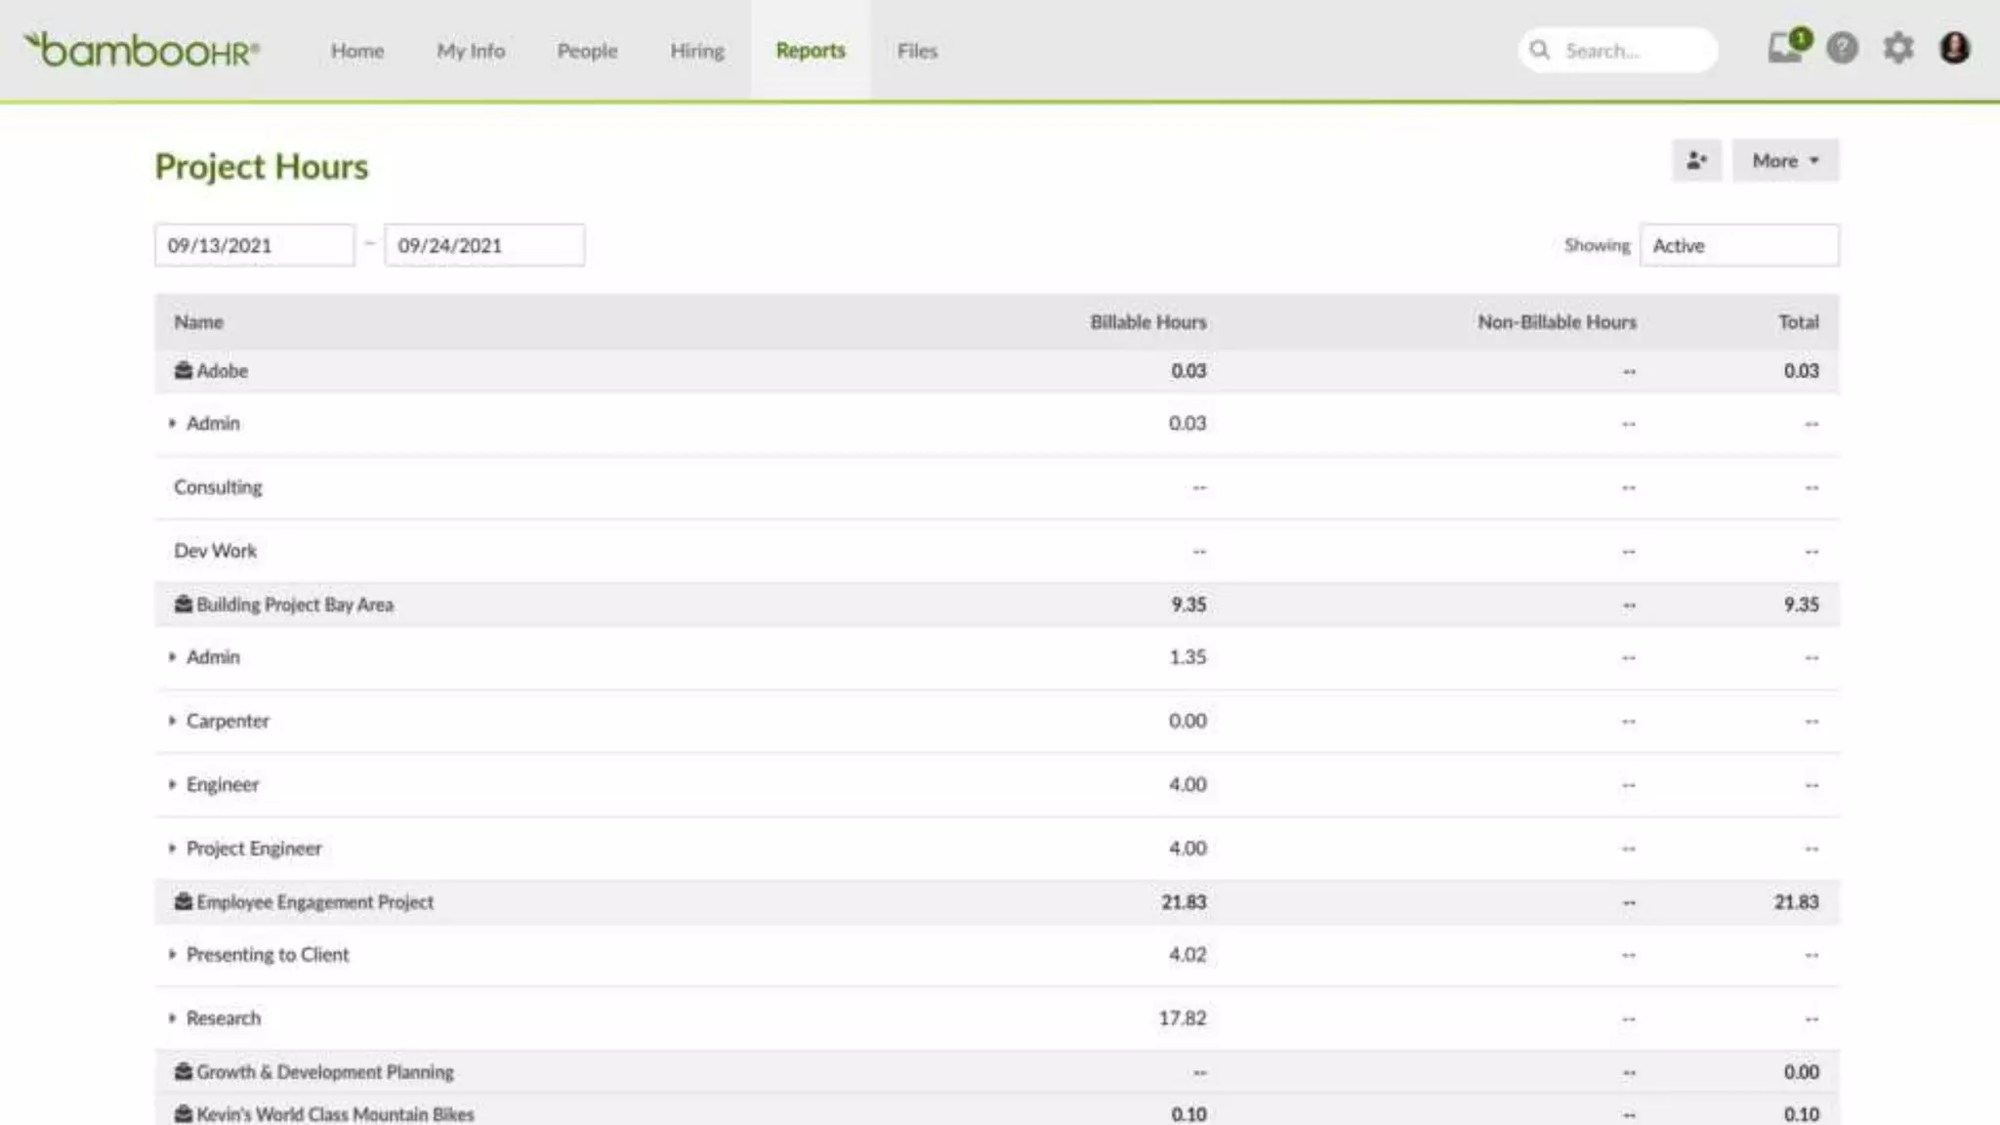The height and width of the screenshot is (1125, 2000).
Task: Open the user profile avatar
Action: coord(1954,48)
